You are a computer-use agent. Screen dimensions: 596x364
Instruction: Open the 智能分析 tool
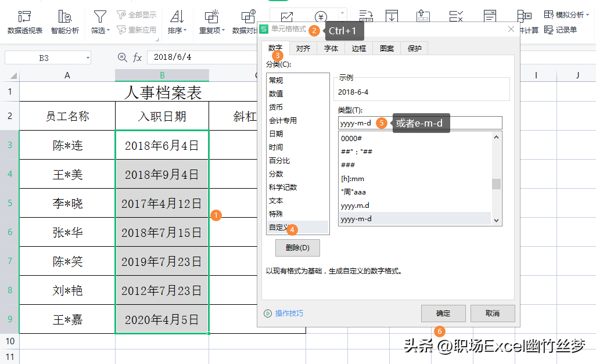[x=65, y=22]
